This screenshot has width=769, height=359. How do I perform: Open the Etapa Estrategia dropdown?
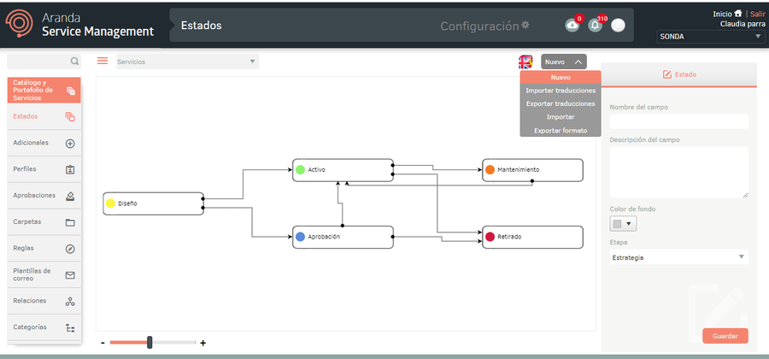click(678, 257)
